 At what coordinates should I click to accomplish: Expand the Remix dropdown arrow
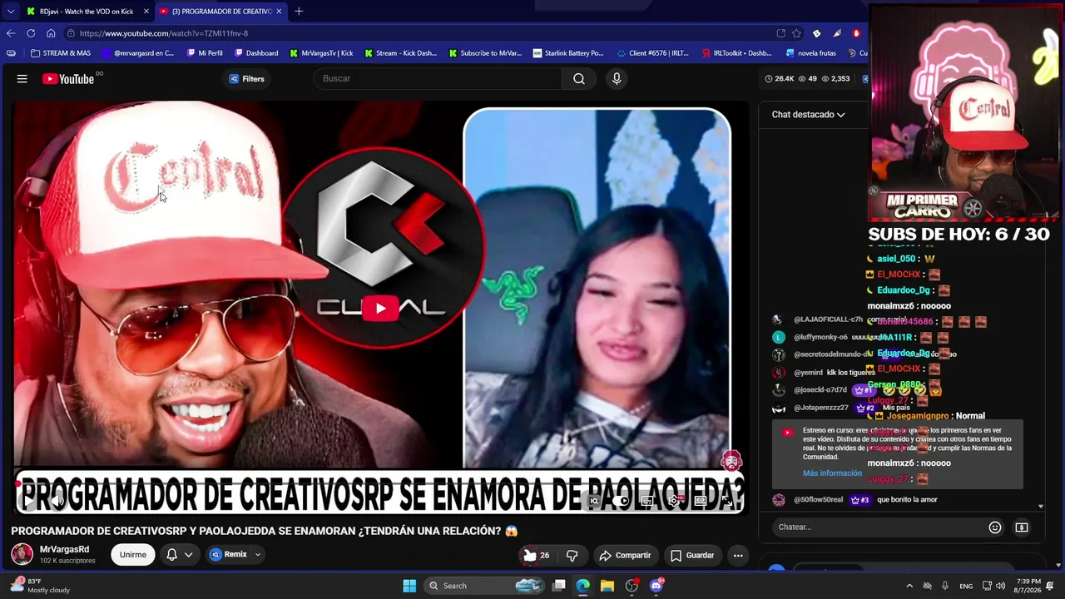tap(258, 555)
